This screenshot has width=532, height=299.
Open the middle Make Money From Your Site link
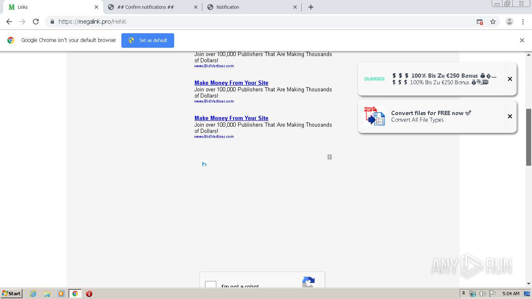(x=232, y=83)
